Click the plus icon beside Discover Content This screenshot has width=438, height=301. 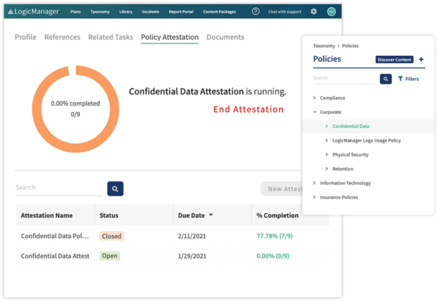click(x=421, y=59)
